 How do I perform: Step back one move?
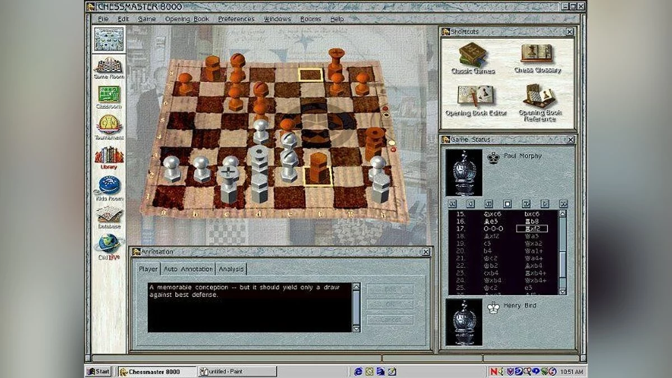pos(489,204)
